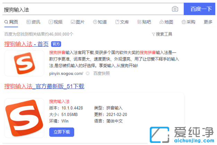Image resolution: width=217 pixels, height=145 pixels.
Task: Switch to the 地图 tab
Action: click(x=166, y=22)
